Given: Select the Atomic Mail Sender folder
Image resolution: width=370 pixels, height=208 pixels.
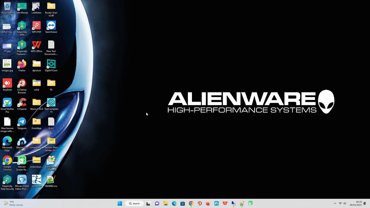Looking at the screenshot, I should [51, 144].
